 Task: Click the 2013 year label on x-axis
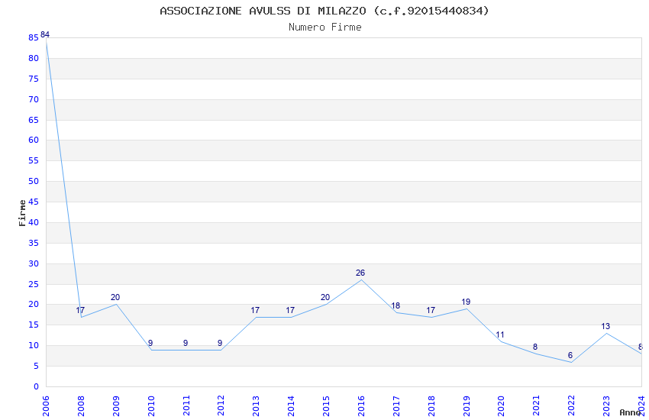256,406
